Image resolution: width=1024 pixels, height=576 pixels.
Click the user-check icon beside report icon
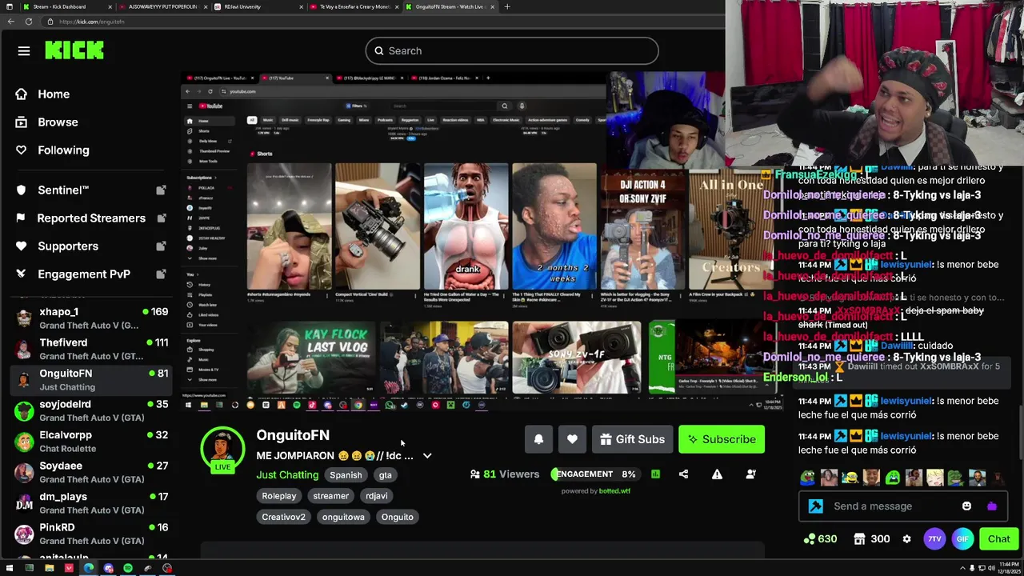750,474
